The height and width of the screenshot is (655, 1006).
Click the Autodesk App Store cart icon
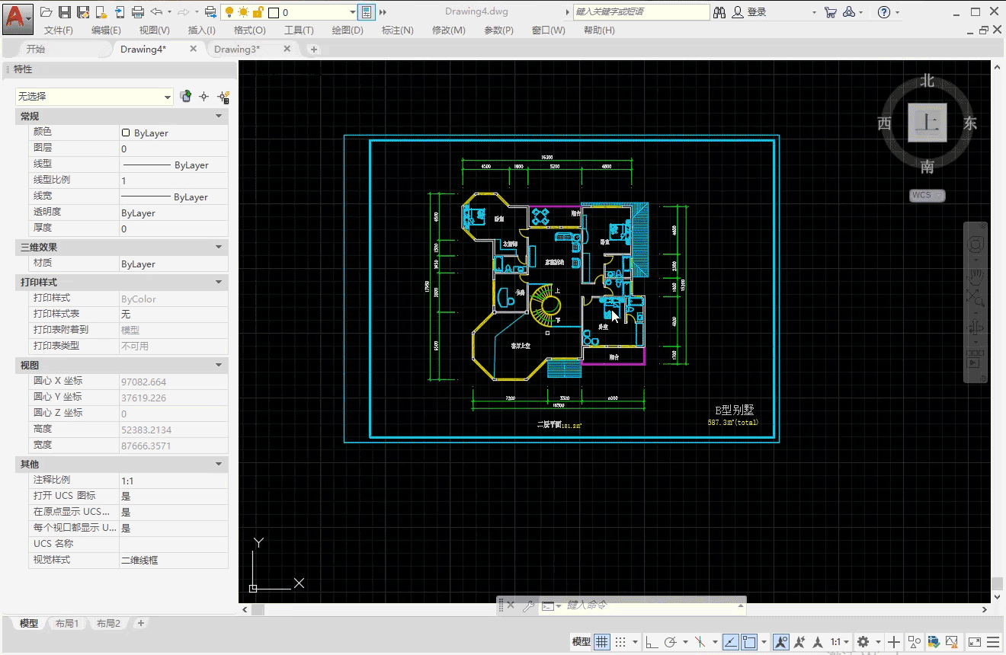click(831, 12)
